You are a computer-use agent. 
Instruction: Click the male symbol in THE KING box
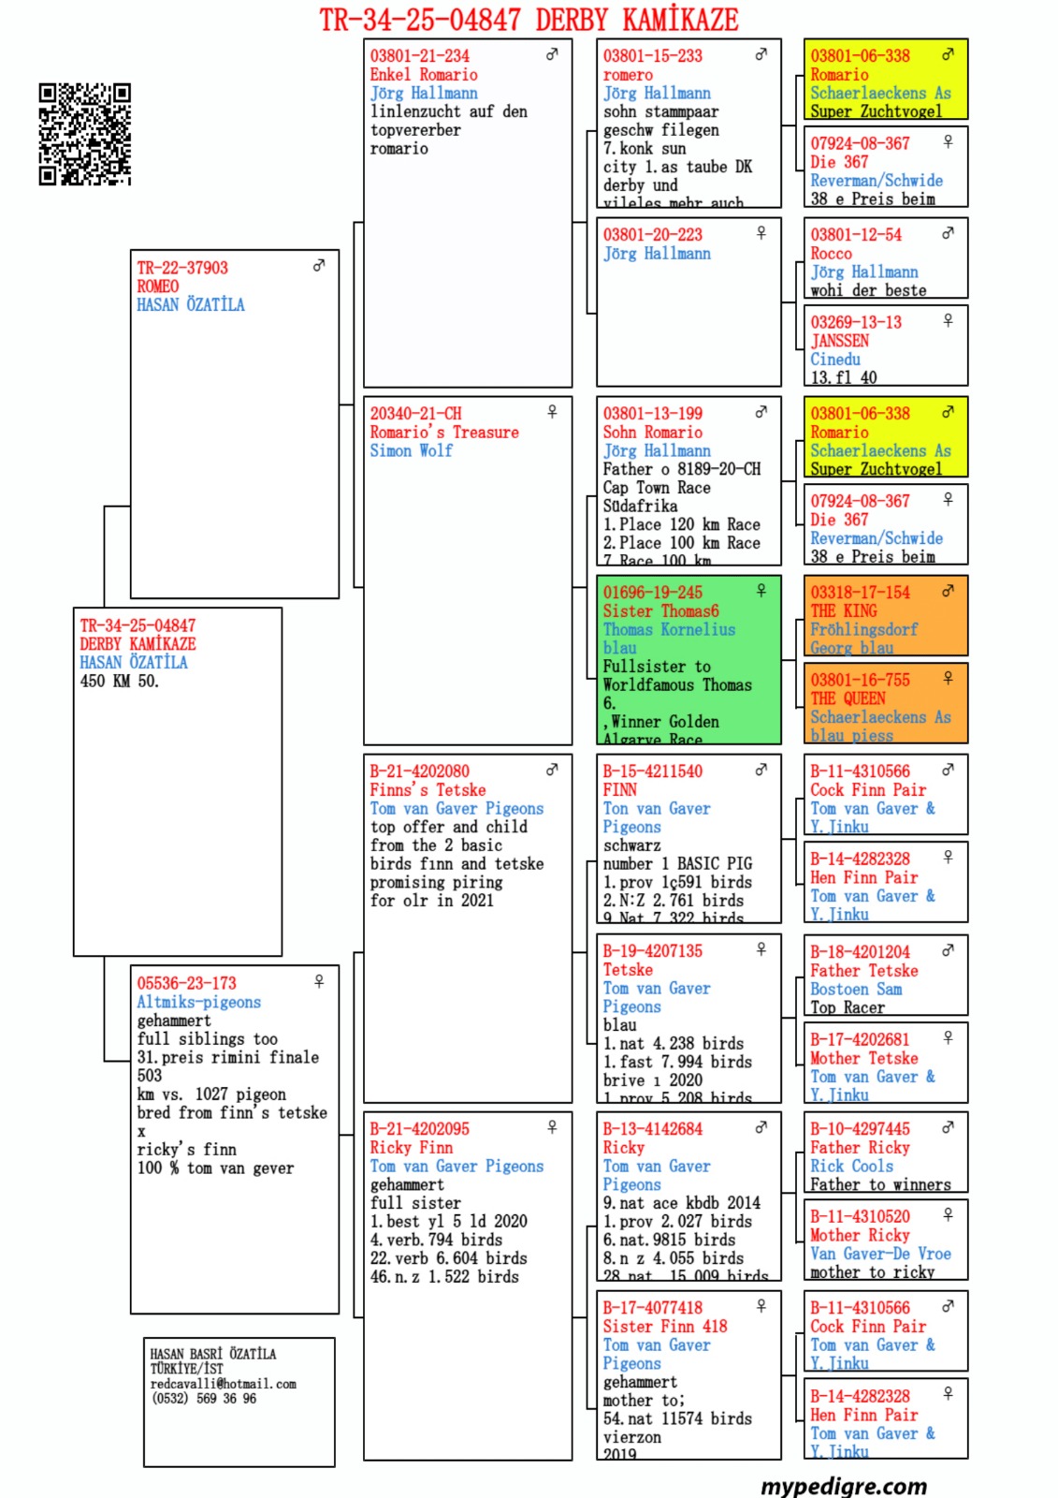coord(948,591)
